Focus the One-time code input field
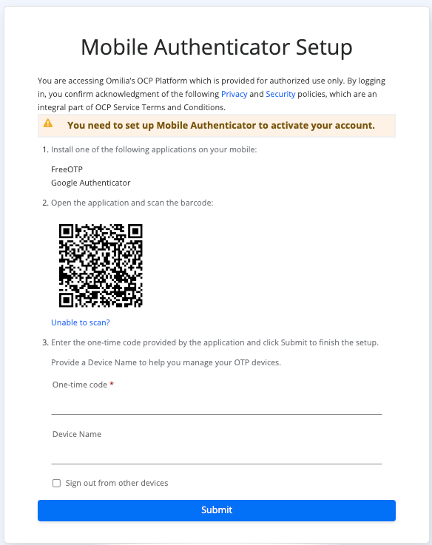Image resolution: width=432 pixels, height=545 pixels. coord(216,404)
